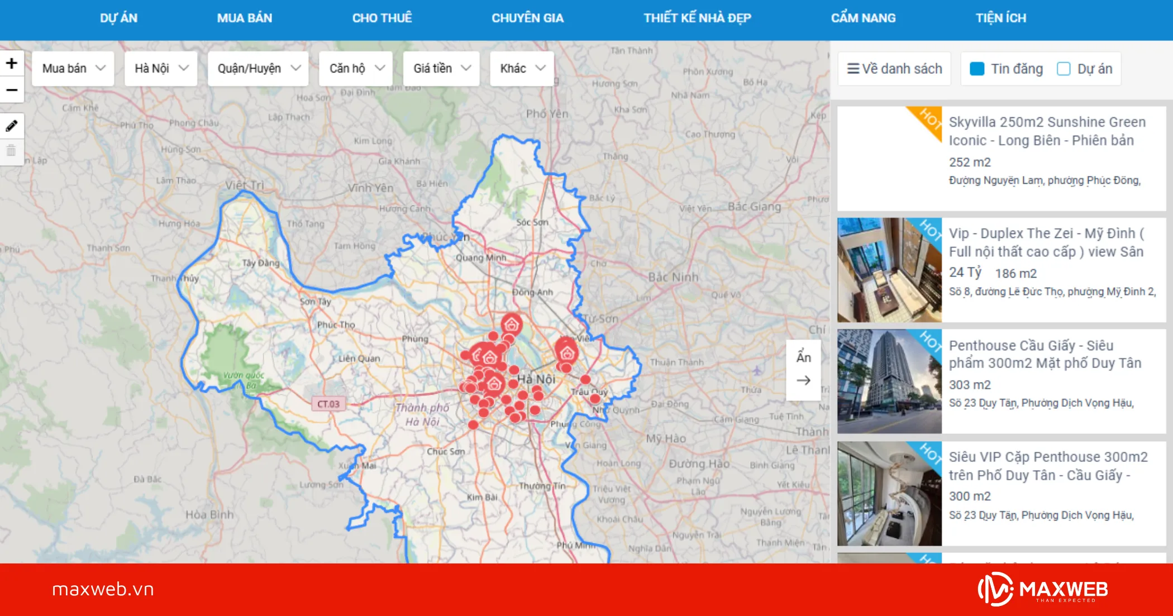Zoom in using the plus button on map
1173x616 pixels.
coord(12,63)
